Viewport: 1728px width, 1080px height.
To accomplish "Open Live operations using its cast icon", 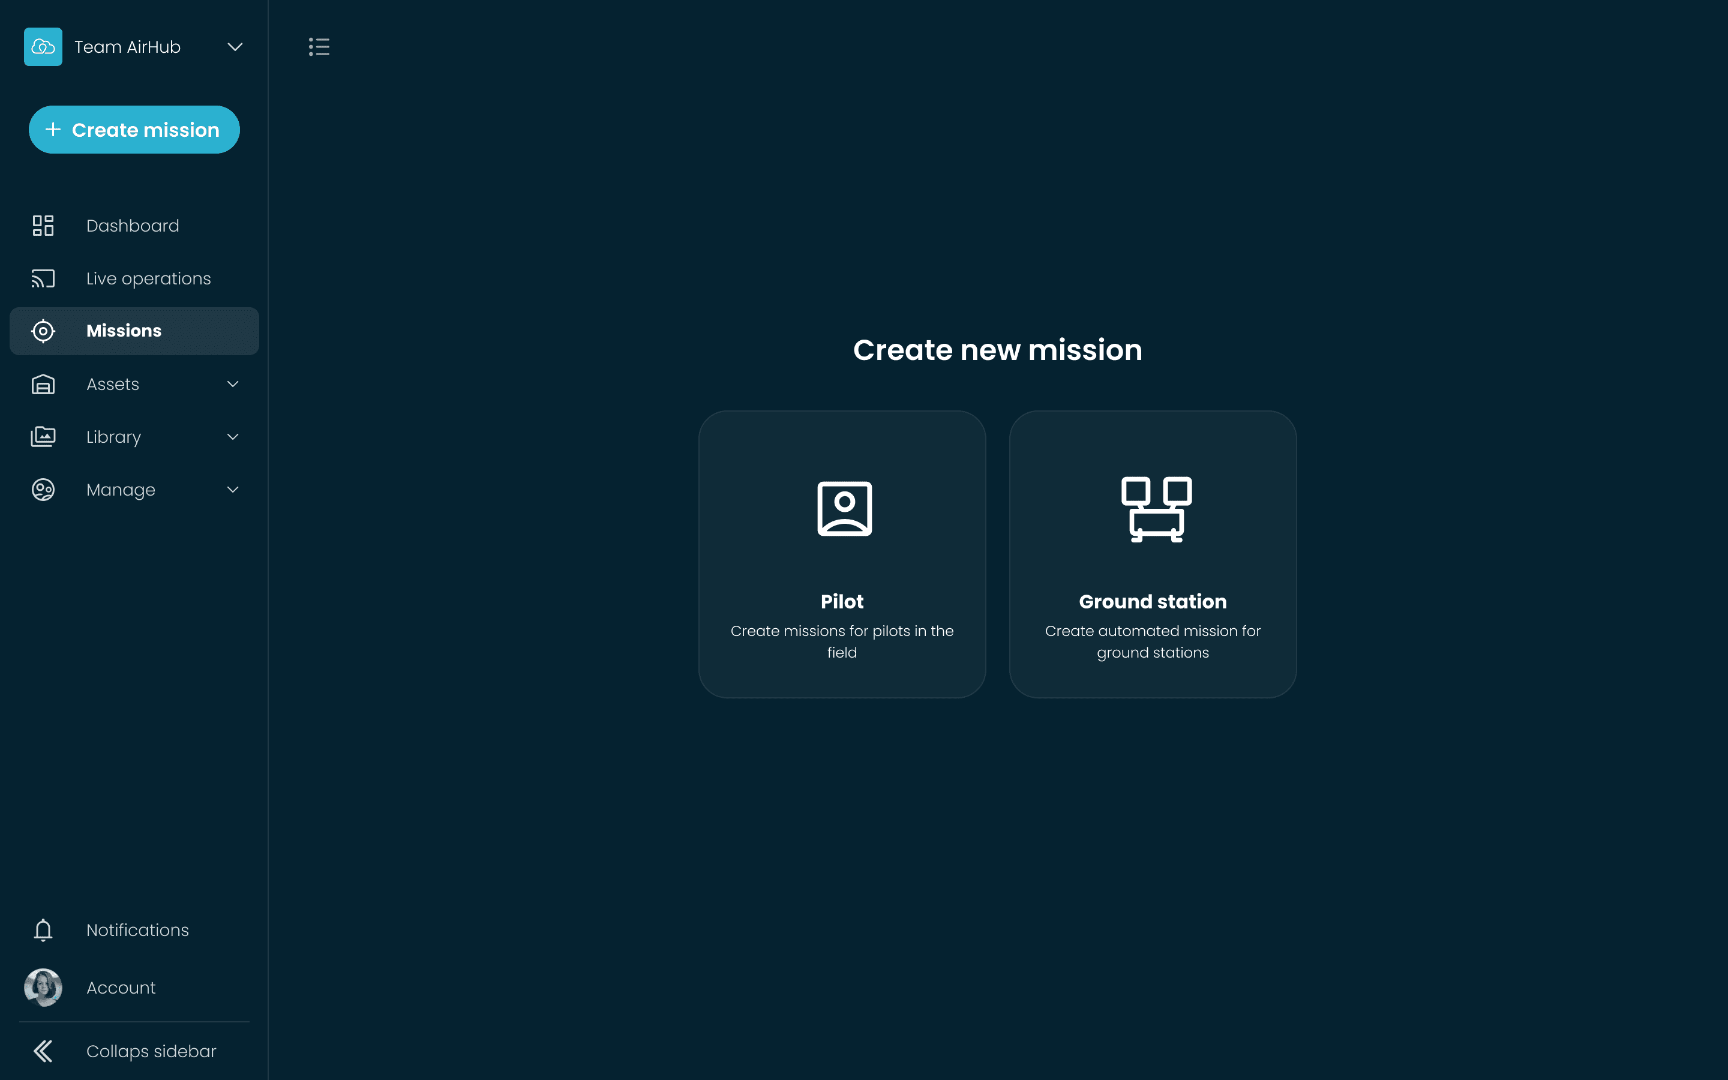I will click(x=43, y=278).
